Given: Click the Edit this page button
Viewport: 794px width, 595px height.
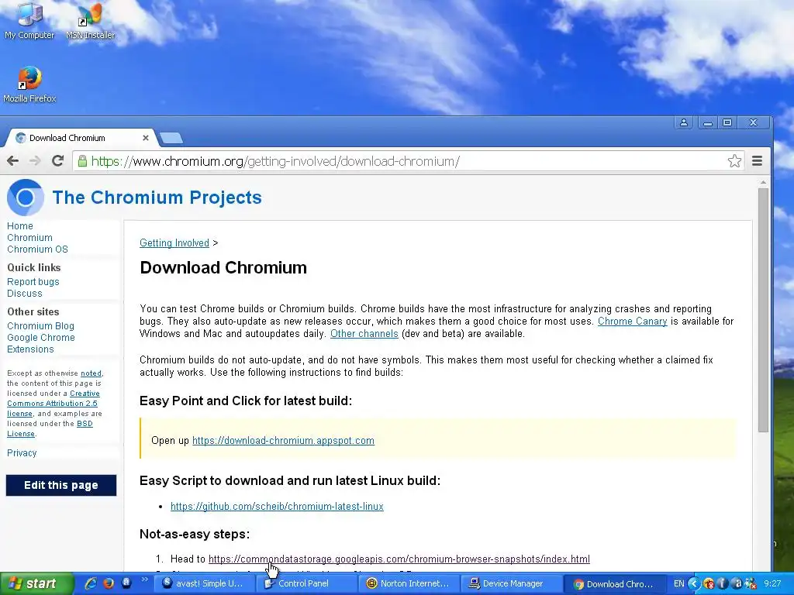Looking at the screenshot, I should [61, 485].
